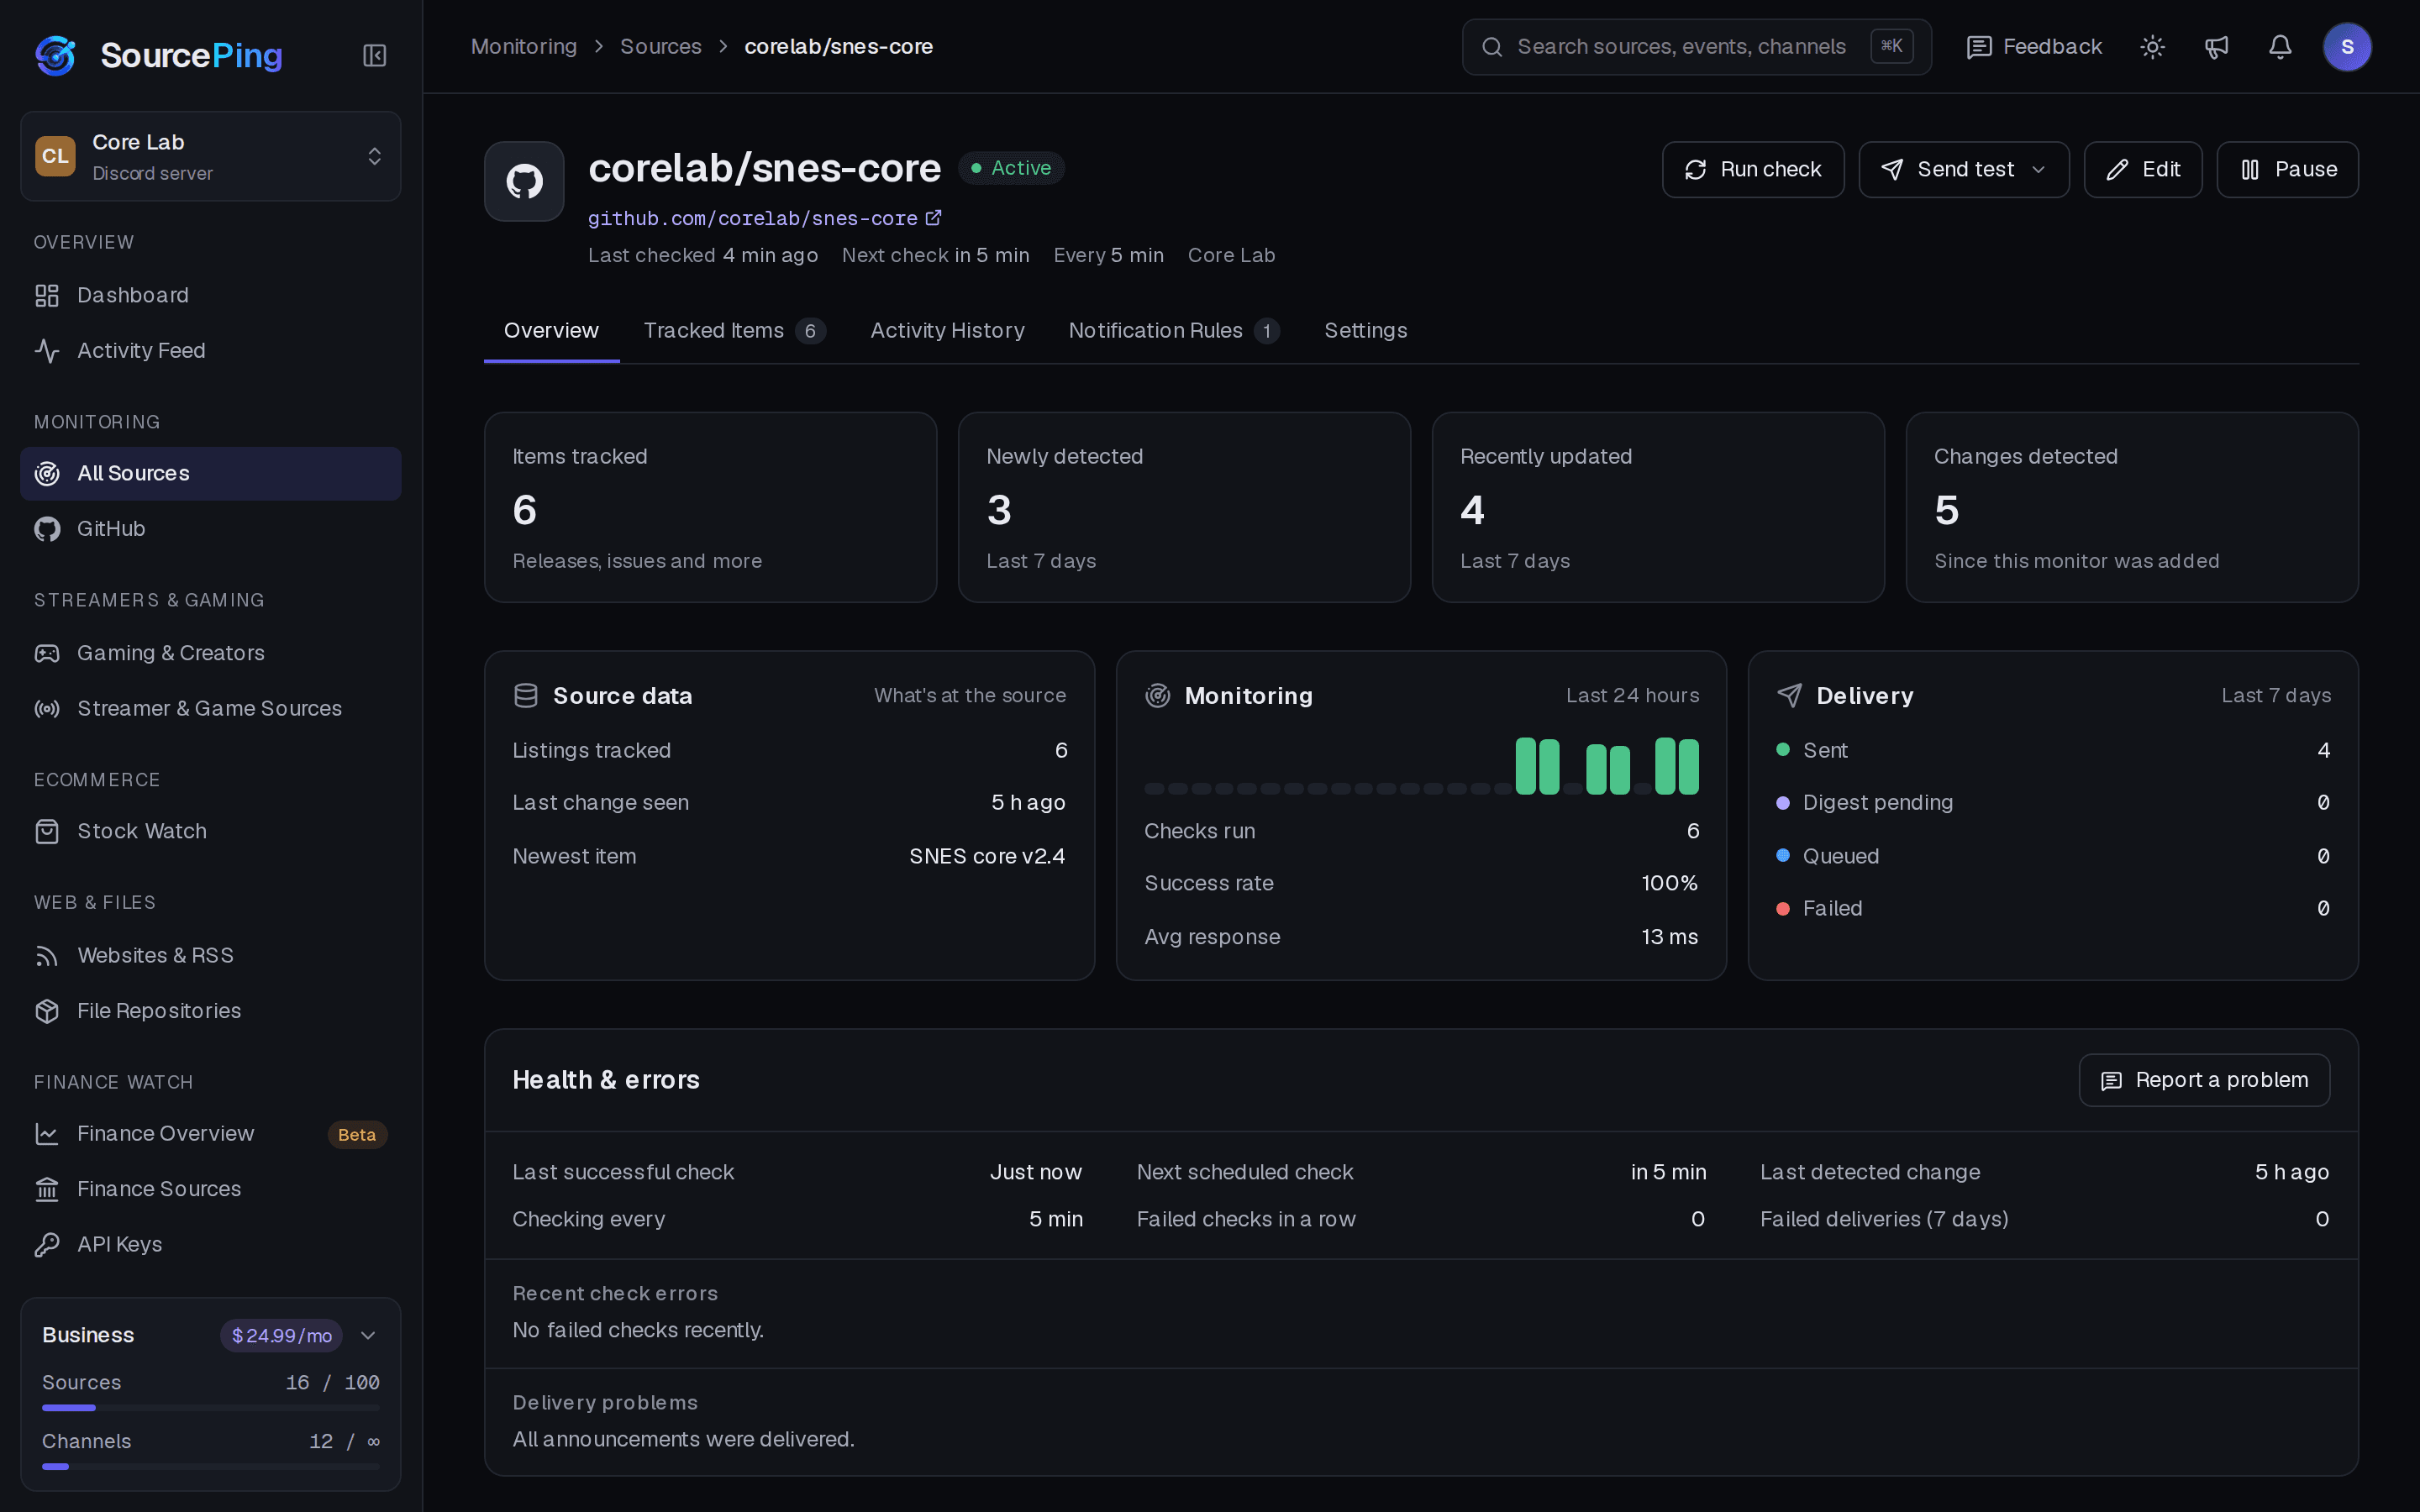Open Dashboard in the sidebar
This screenshot has width=2420, height=1512.
[x=211, y=295]
